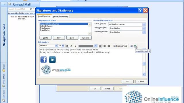Click the A on top sort header
Viewport: 184px width, 103px height.
pos(29,13)
